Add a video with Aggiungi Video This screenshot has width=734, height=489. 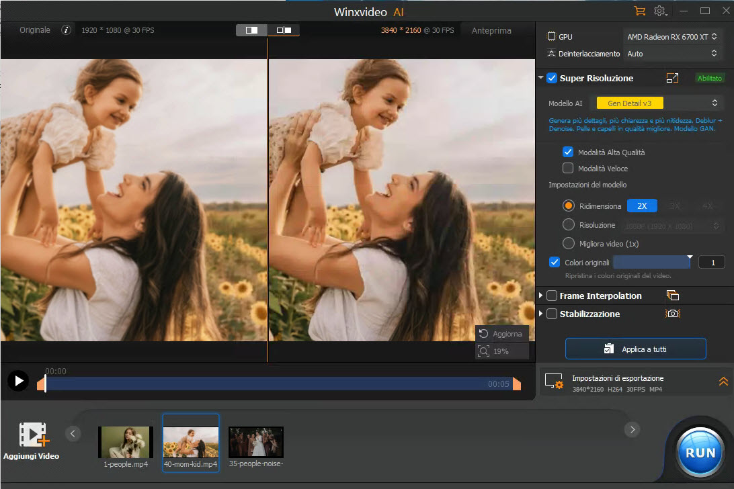[x=32, y=441]
